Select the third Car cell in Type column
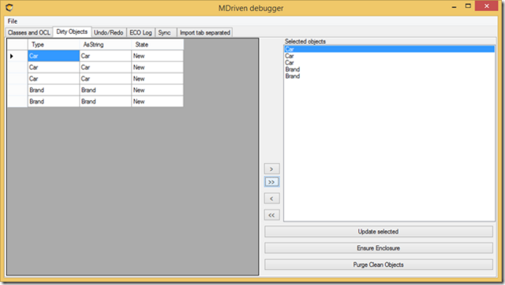Image resolution: width=505 pixels, height=285 pixels. (54, 79)
